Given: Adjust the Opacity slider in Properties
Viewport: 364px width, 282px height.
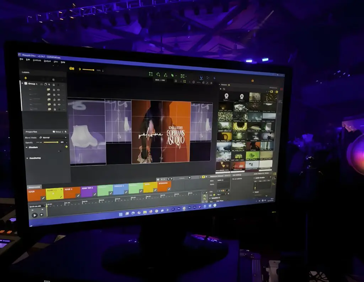Looking at the screenshot, I should pyautogui.click(x=51, y=142).
